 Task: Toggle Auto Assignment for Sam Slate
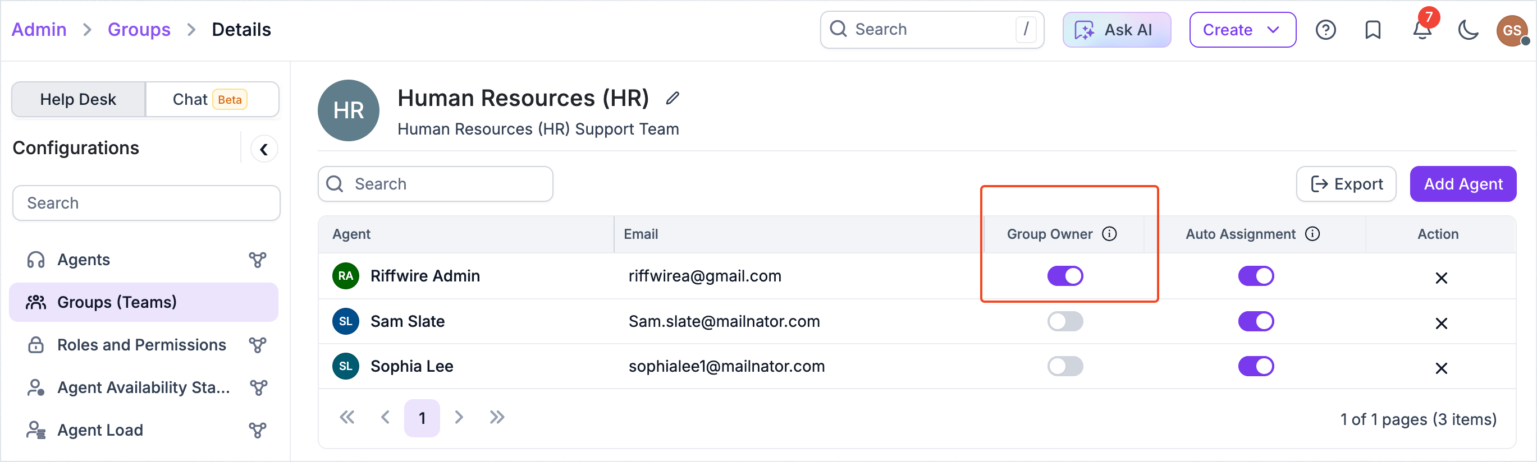click(1256, 321)
